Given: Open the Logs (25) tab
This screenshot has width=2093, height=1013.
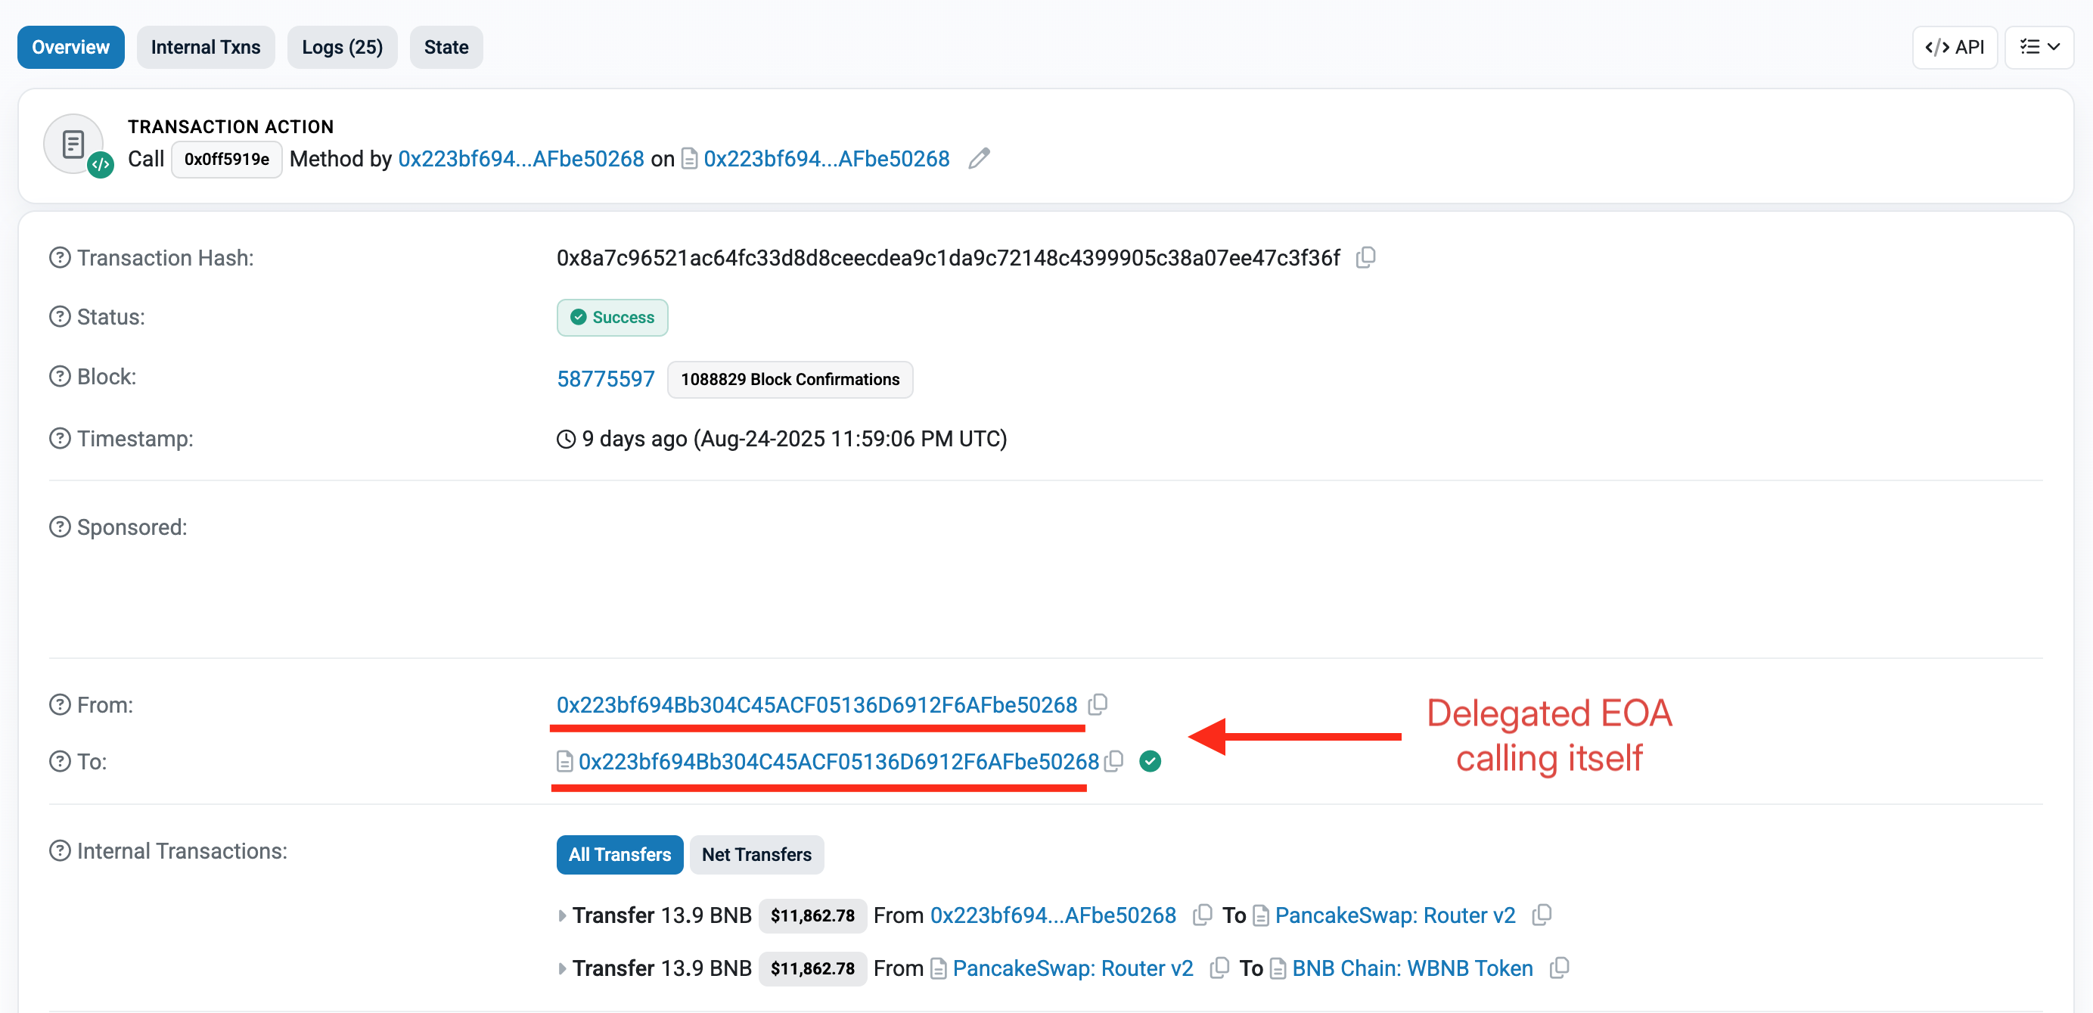Looking at the screenshot, I should tap(341, 47).
